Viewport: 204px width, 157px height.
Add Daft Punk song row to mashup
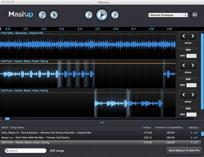194,142
